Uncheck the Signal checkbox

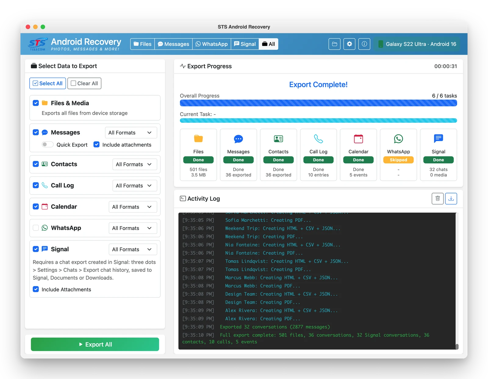pos(36,249)
